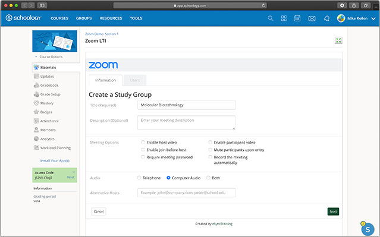Open the COURSES menu

(59, 18)
